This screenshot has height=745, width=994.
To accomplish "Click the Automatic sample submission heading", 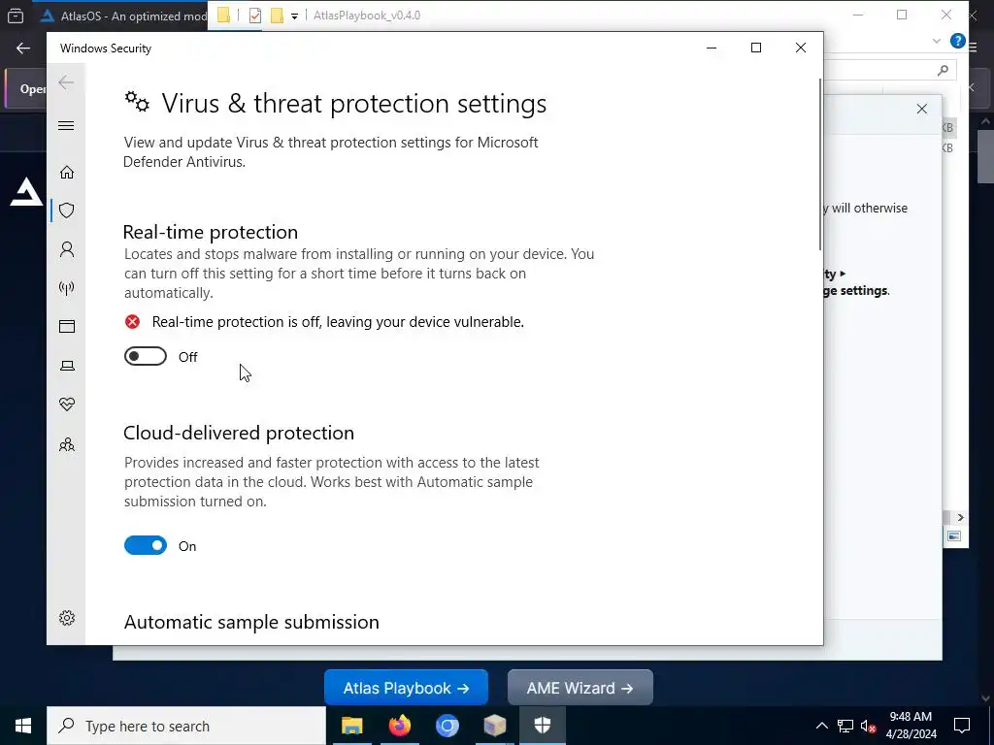I will pyautogui.click(x=251, y=622).
